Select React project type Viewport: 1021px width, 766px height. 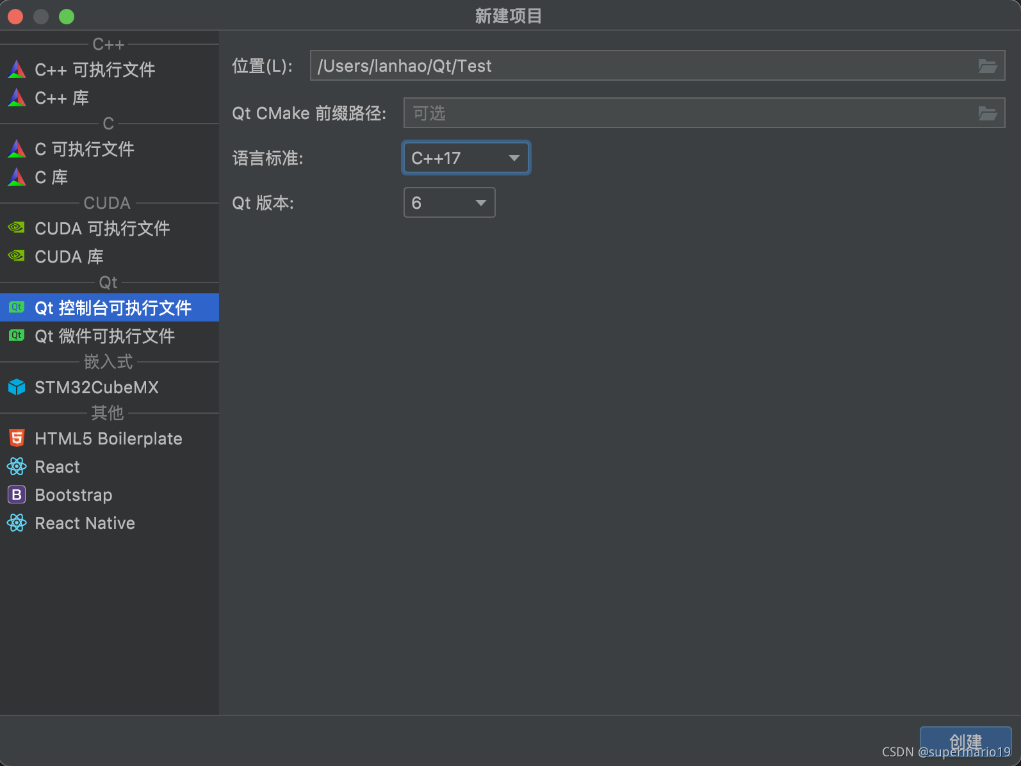[x=110, y=466]
